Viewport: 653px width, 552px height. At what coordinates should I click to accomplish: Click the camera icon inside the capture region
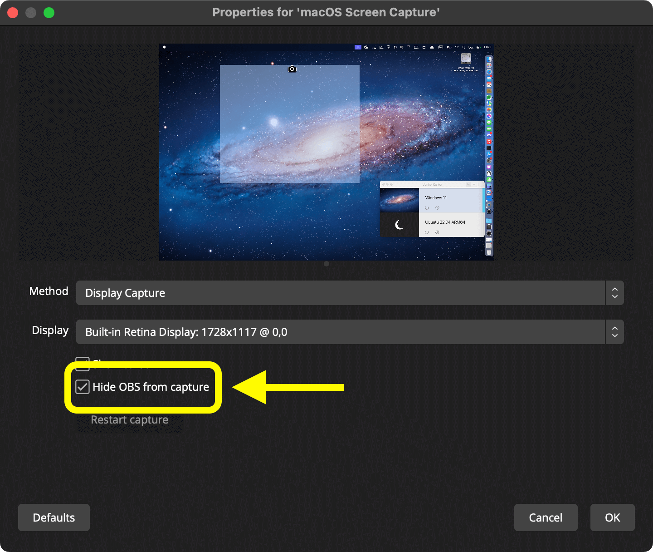point(292,69)
